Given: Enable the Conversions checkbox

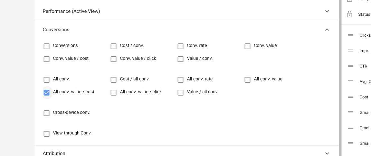Looking at the screenshot, I should pos(47,46).
